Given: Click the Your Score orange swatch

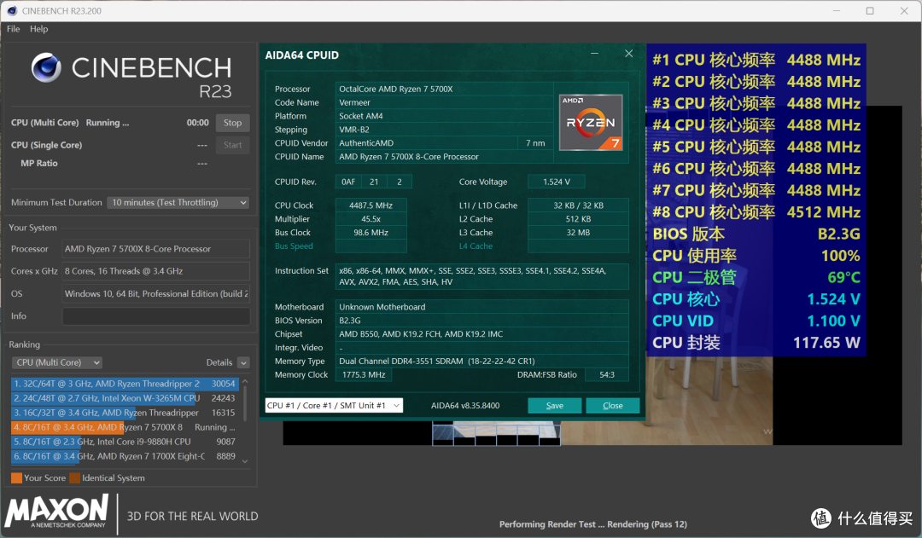Looking at the screenshot, I should 16,478.
